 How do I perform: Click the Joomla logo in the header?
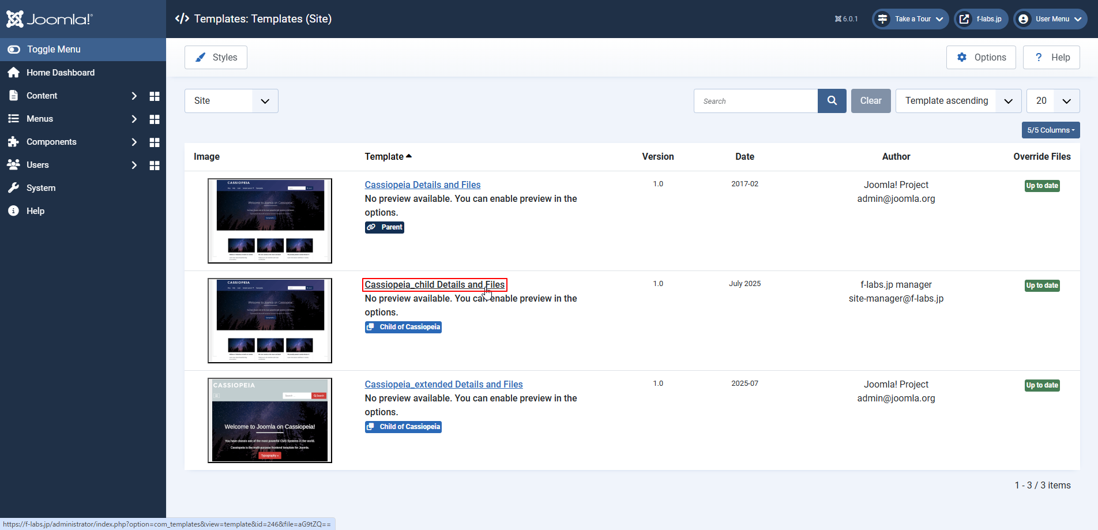(x=49, y=19)
